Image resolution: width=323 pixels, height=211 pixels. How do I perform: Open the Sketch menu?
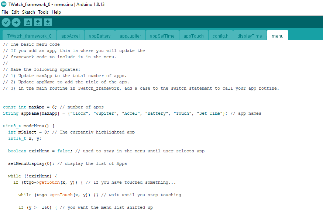(28, 12)
